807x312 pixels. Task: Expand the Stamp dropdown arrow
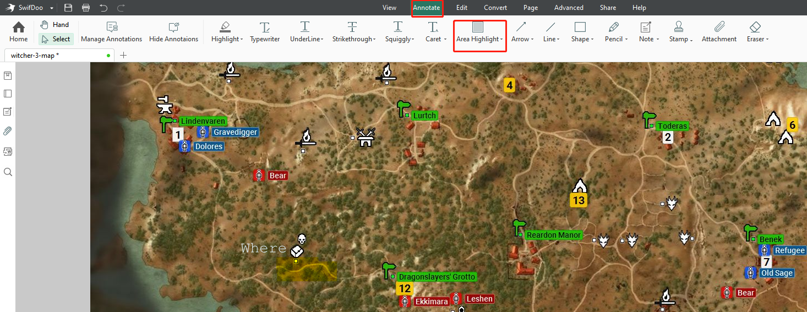(x=691, y=40)
